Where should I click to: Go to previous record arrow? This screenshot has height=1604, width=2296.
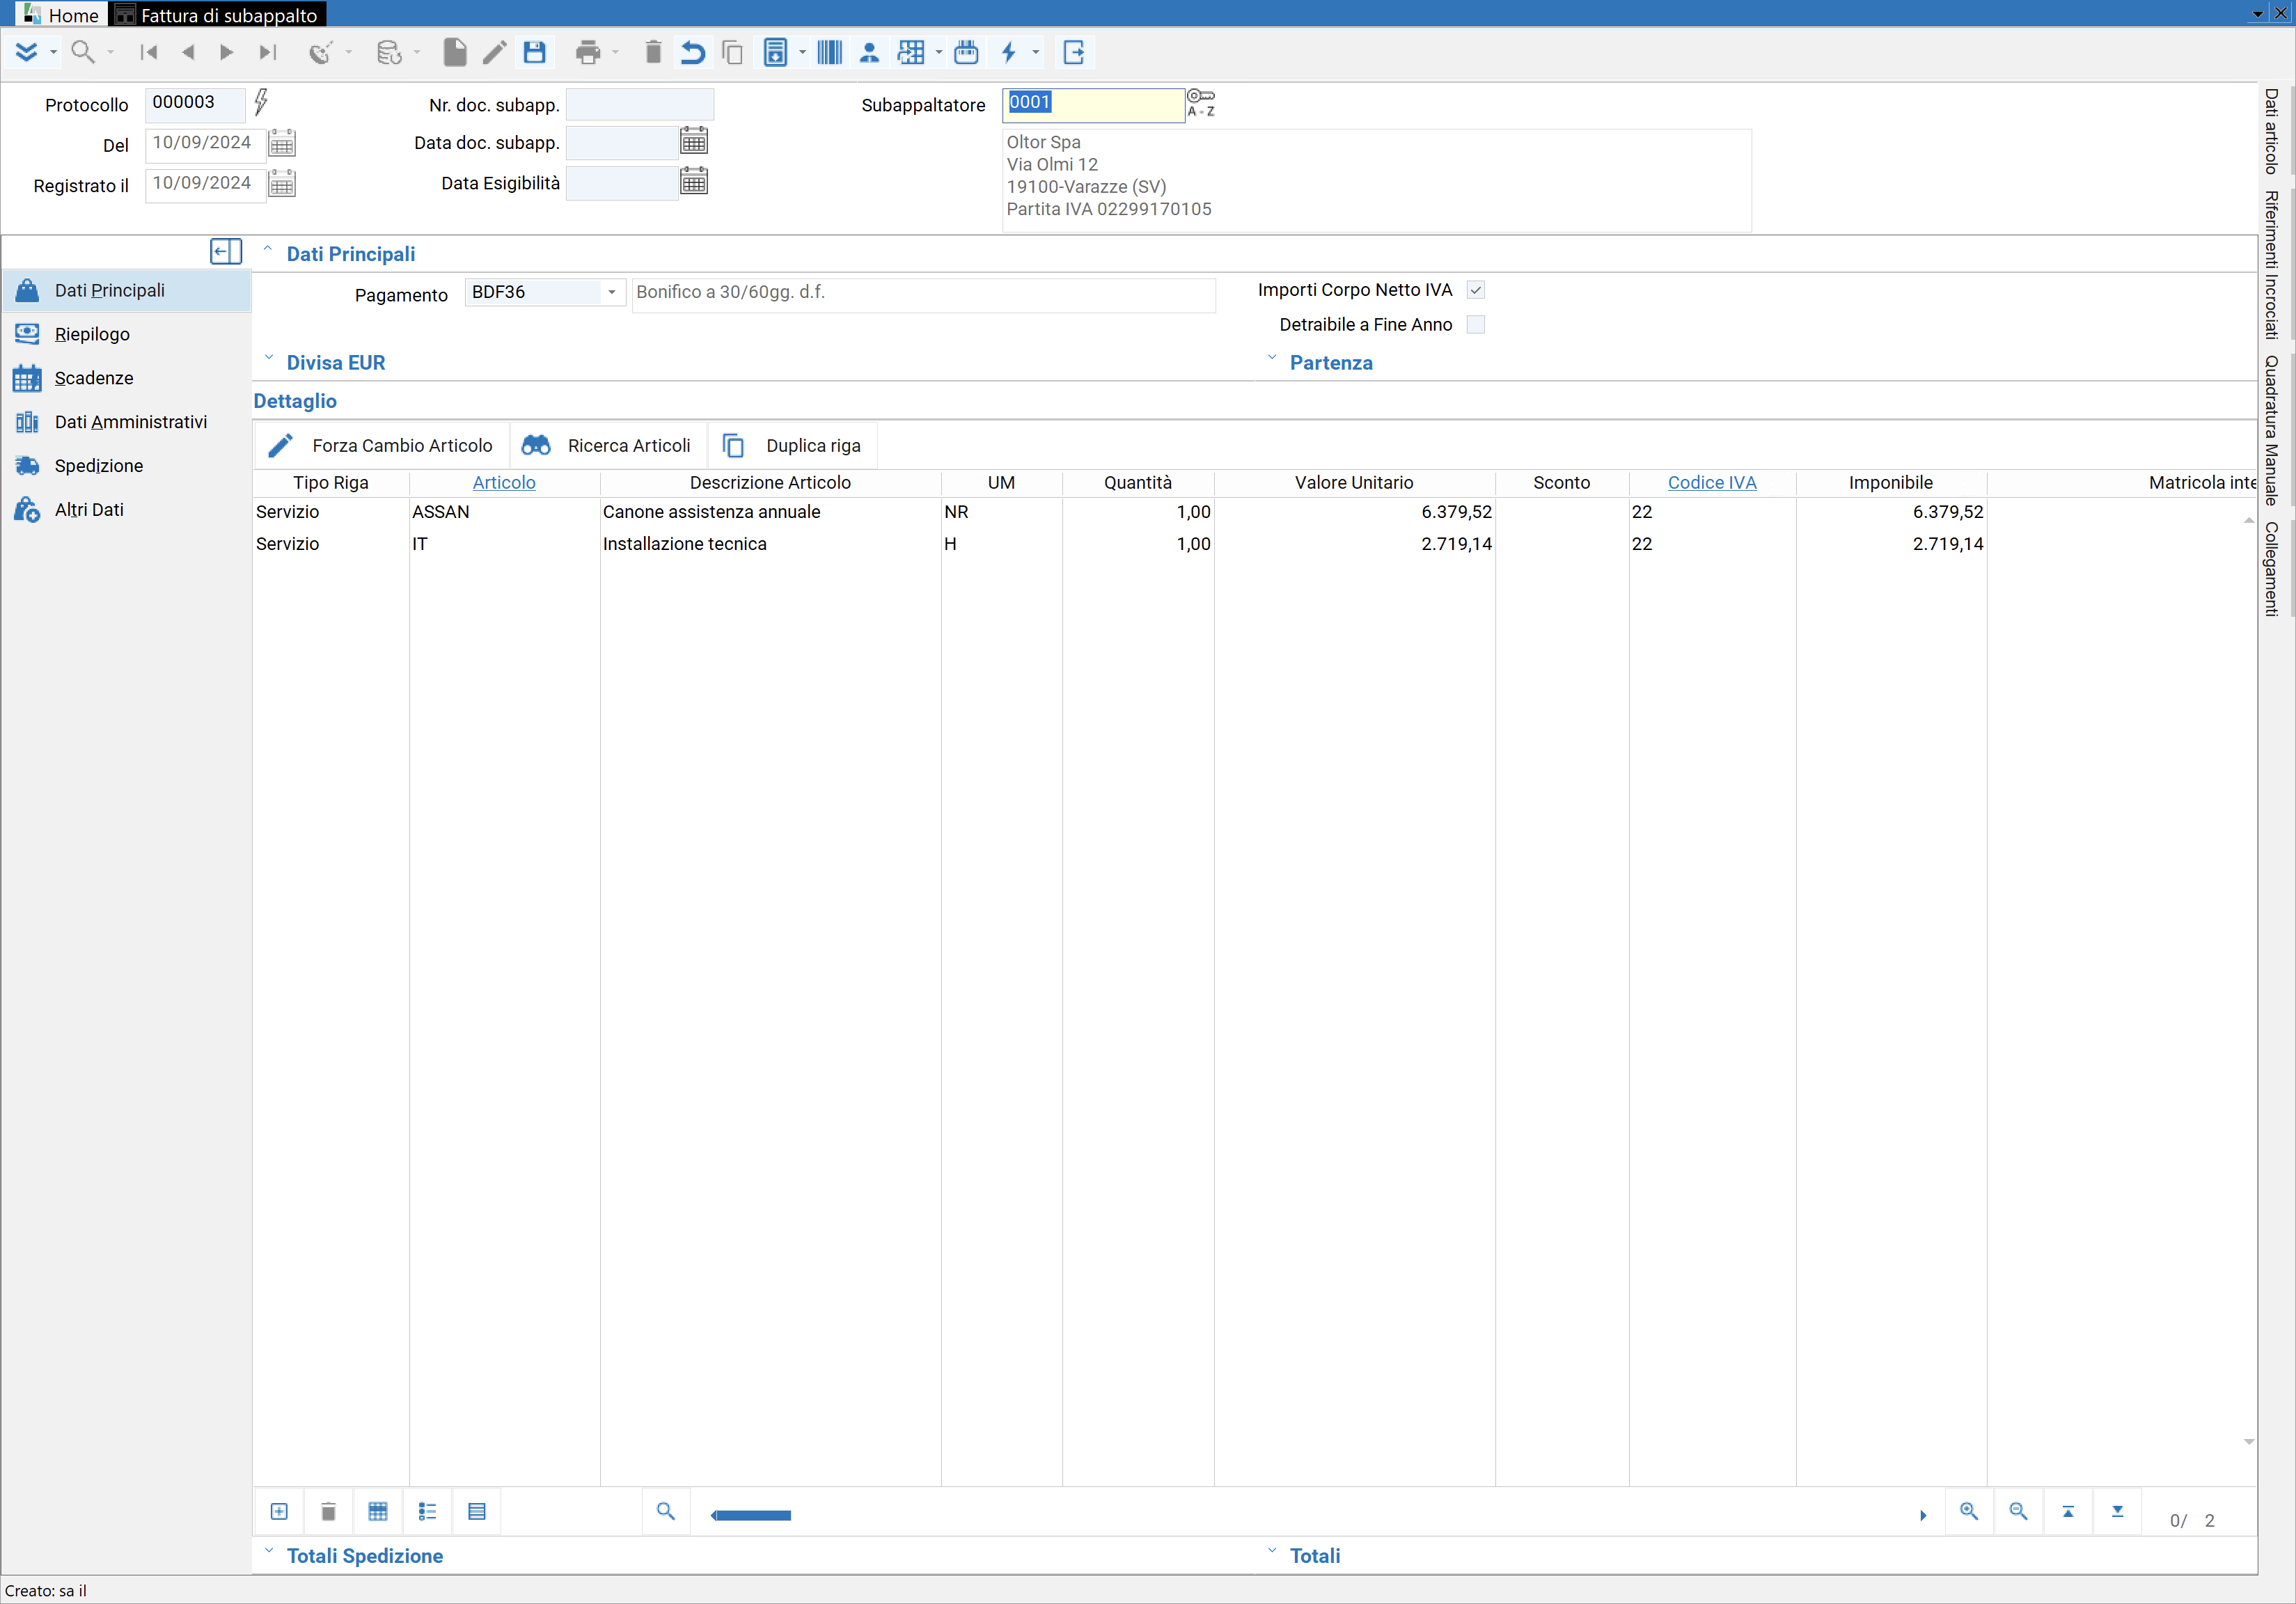point(188,52)
